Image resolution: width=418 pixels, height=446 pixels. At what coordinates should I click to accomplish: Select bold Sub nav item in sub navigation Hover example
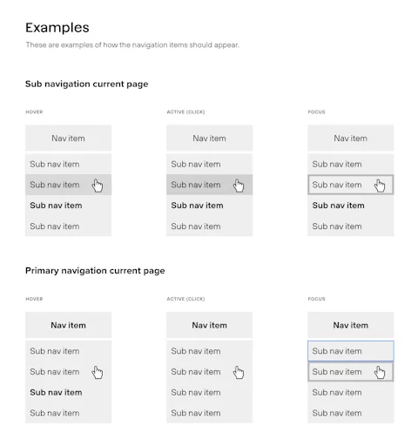[68, 206]
